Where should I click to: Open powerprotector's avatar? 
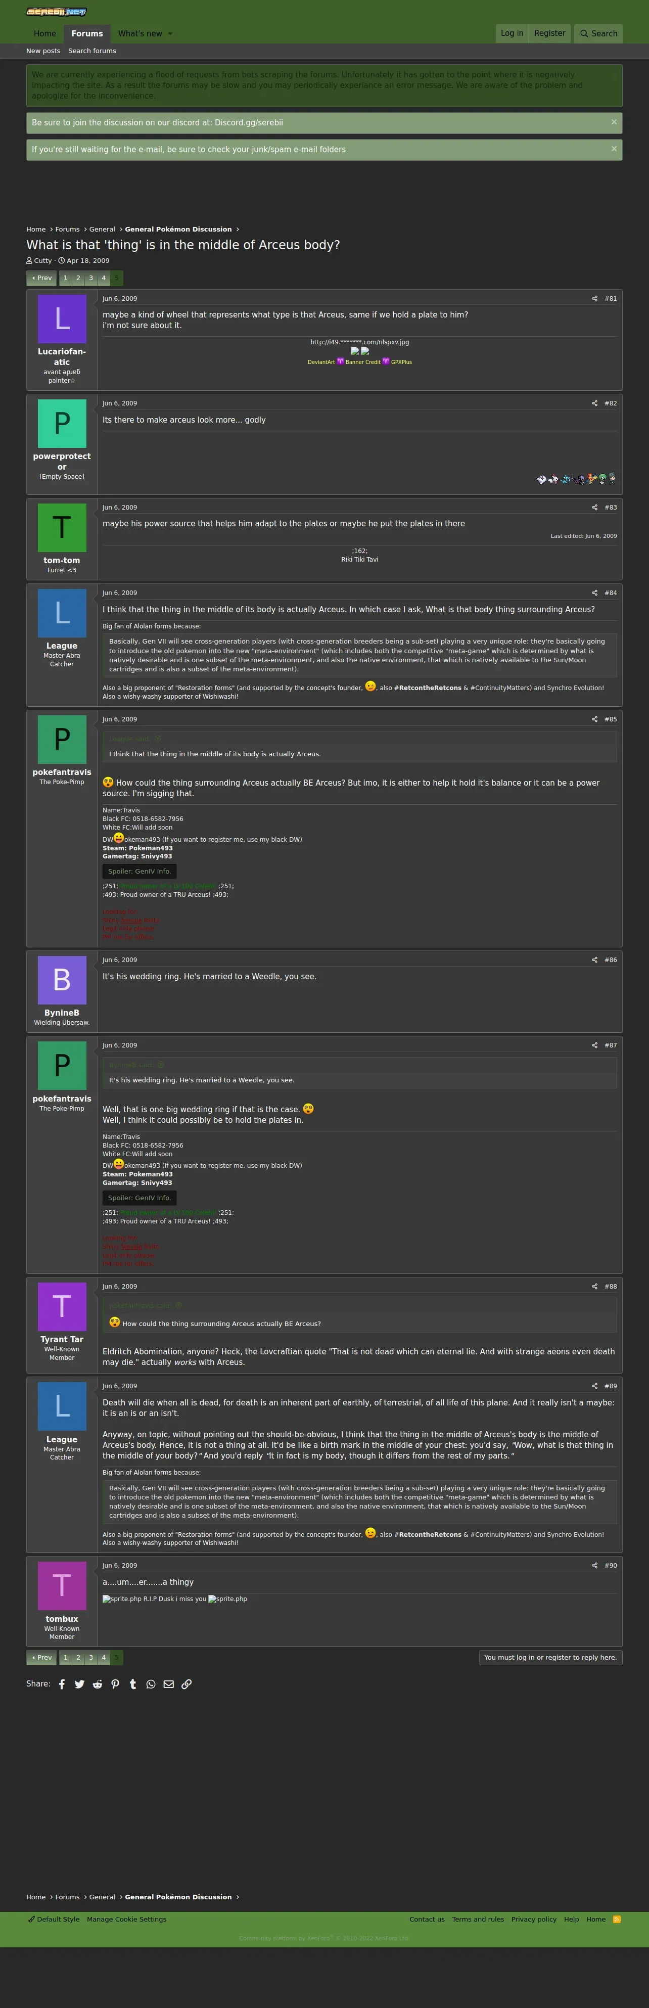click(62, 424)
